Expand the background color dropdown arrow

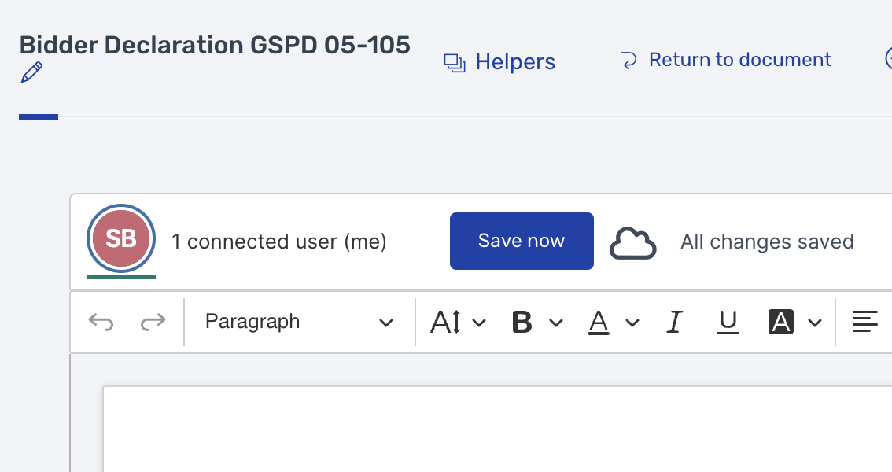pyautogui.click(x=815, y=323)
